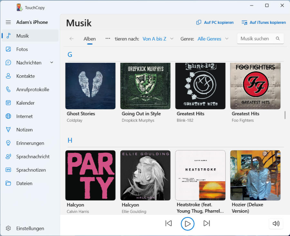Click the back arrow in the toolbar
The image size is (290, 236).
[72, 39]
